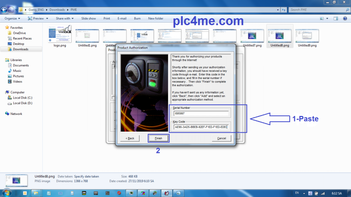Open the Organize dropdown menu
The width and height of the screenshot is (351, 197).
12,18
